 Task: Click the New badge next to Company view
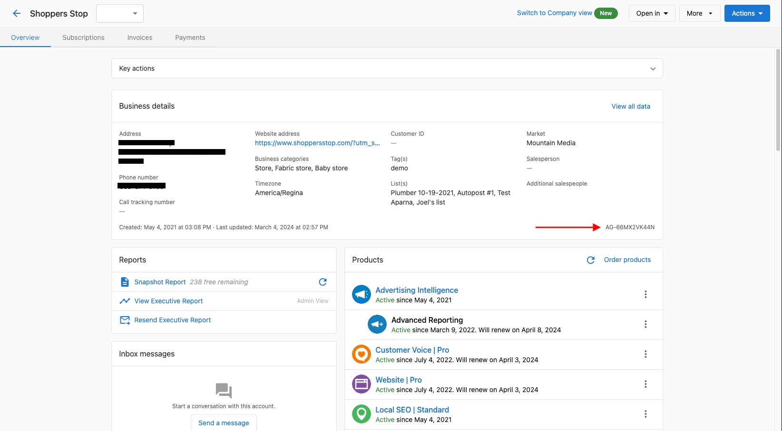[606, 13]
